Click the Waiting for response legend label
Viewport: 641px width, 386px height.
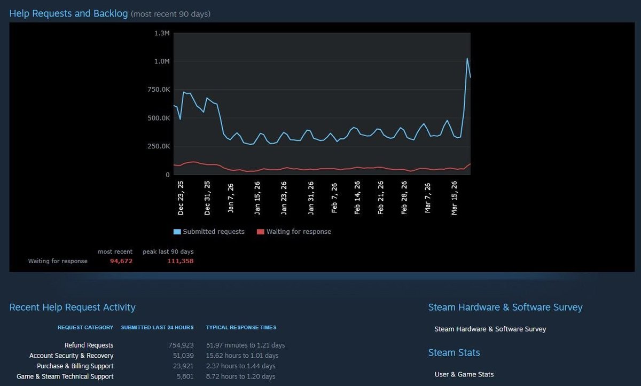click(299, 232)
